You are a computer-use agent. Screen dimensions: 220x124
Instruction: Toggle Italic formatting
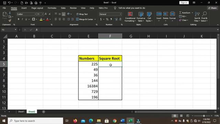click(x=22, y=19)
